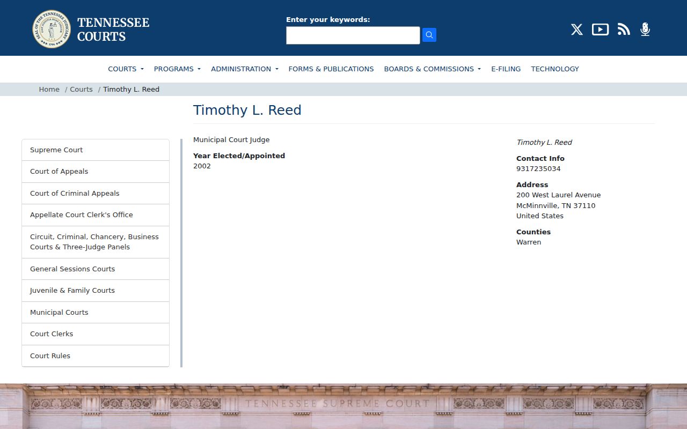The height and width of the screenshot is (429, 687).
Task: Open Court Rules sidebar link
Action: (x=96, y=356)
